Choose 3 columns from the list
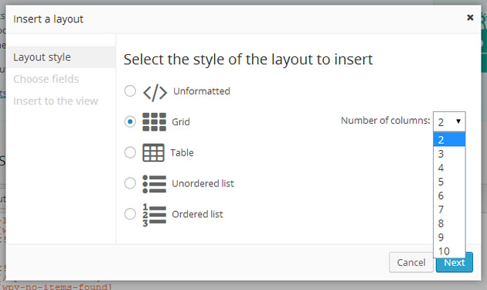 (x=449, y=154)
